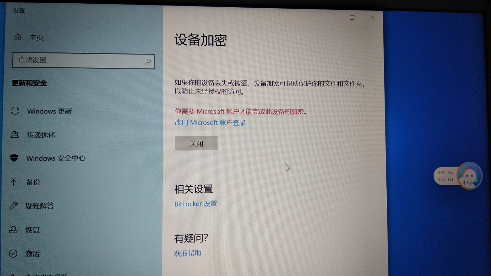Click the Delivery Optimization (传递优化) icon
The width and height of the screenshot is (491, 276).
14,134
